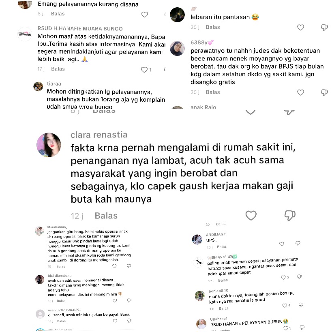Dislike the 6388y comment about BPJS
Viewport: 332px width, 332px height.
point(324,92)
